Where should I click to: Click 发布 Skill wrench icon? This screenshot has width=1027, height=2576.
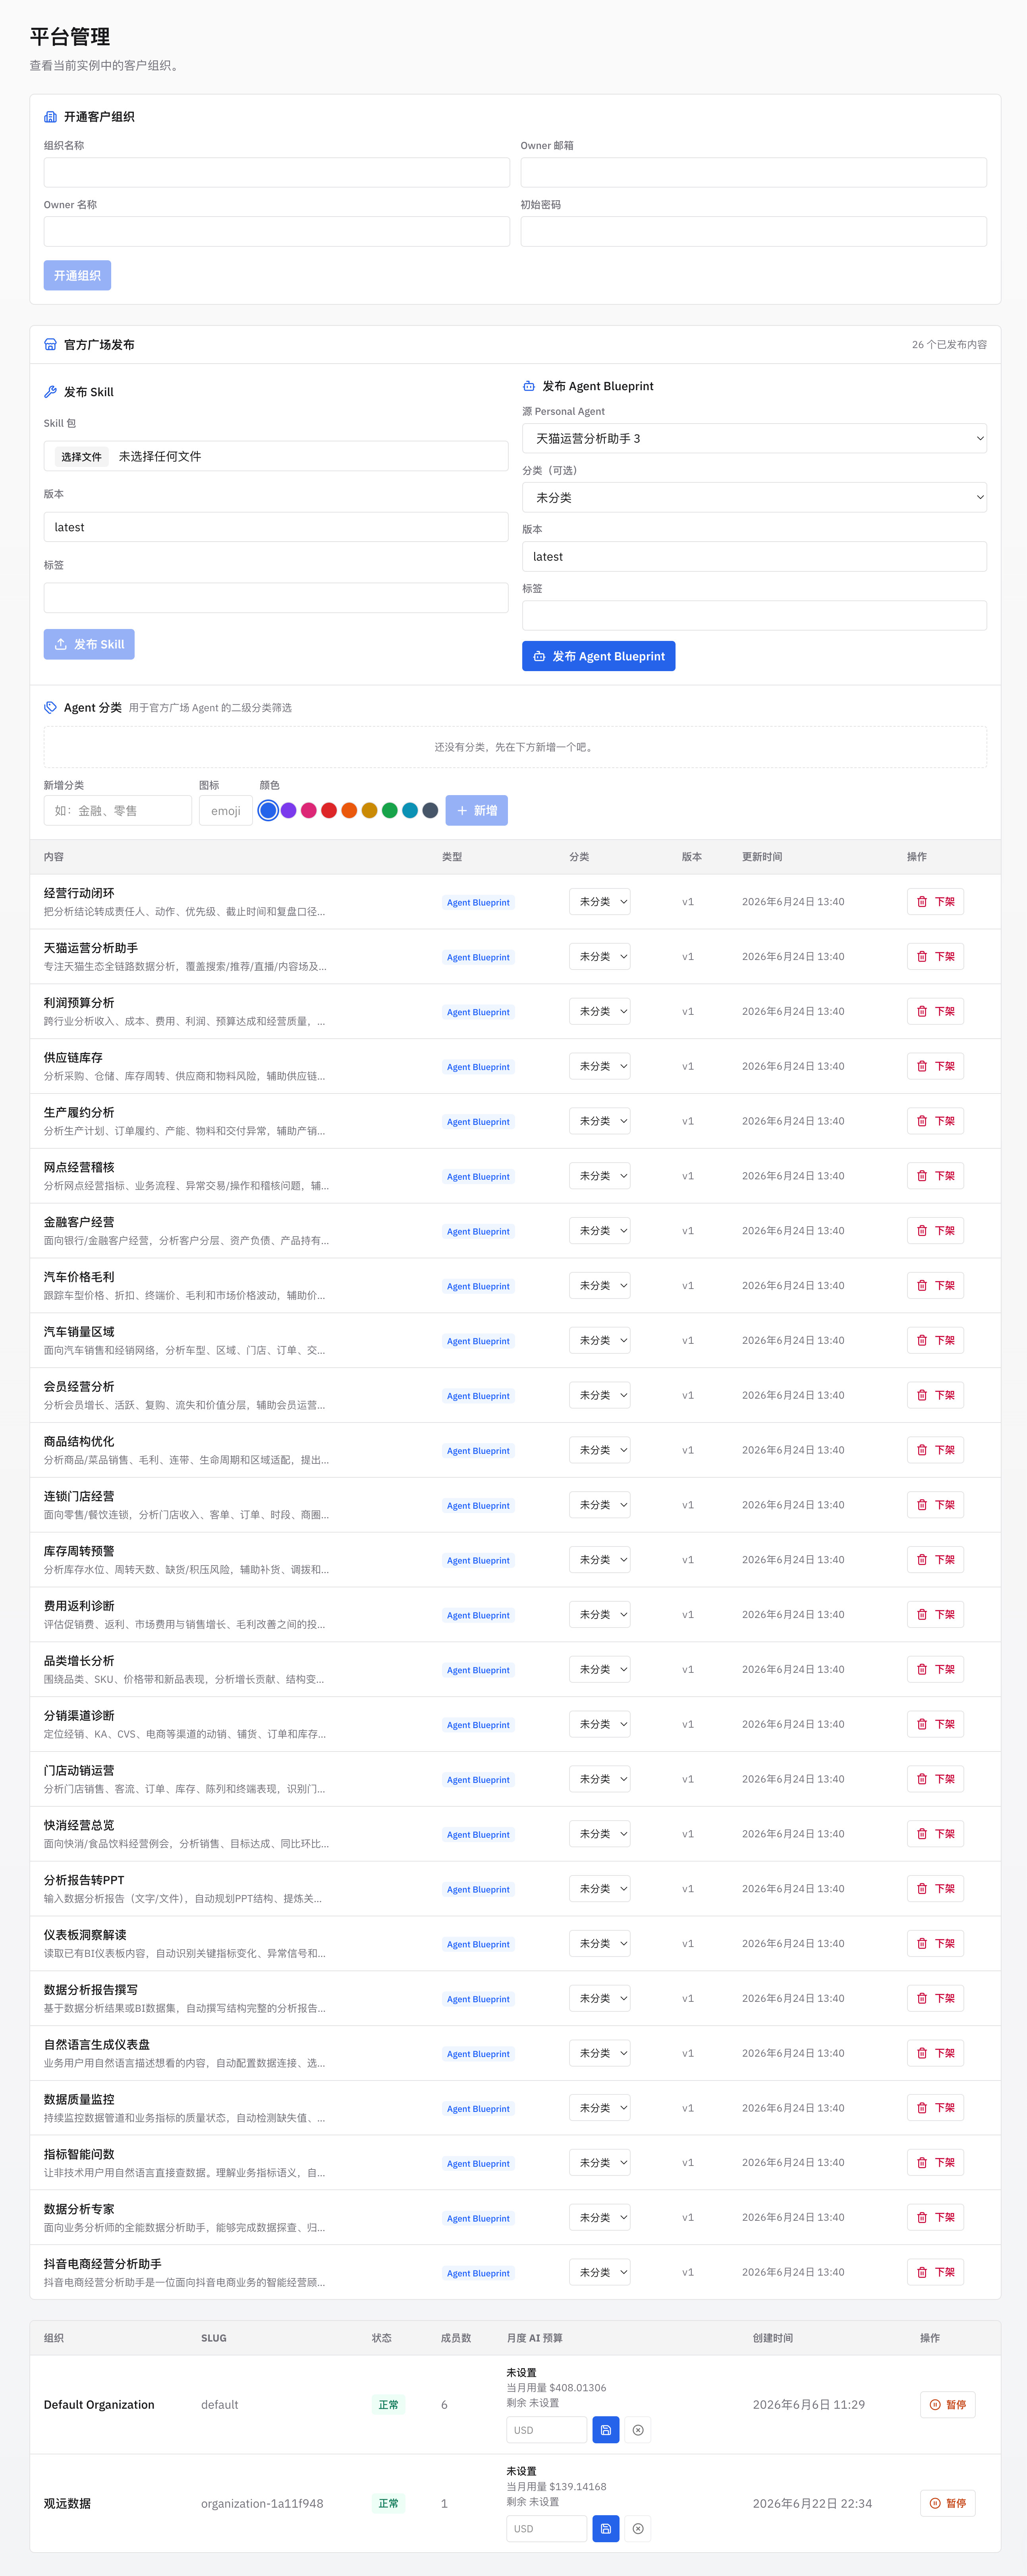(x=51, y=392)
